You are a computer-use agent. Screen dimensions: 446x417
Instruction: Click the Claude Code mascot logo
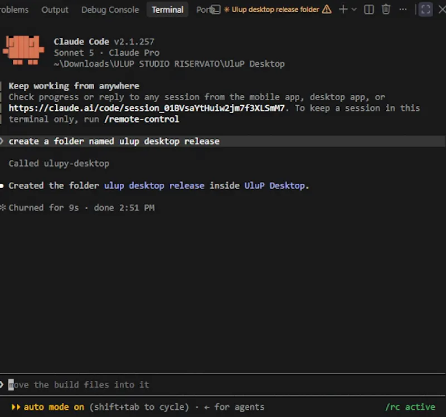point(23,50)
